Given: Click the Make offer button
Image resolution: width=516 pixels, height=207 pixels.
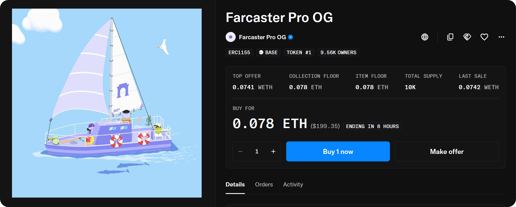Looking at the screenshot, I should (447, 151).
